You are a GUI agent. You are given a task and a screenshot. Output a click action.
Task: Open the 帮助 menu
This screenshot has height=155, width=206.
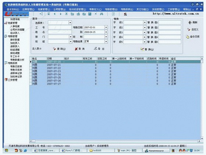pos(187,9)
